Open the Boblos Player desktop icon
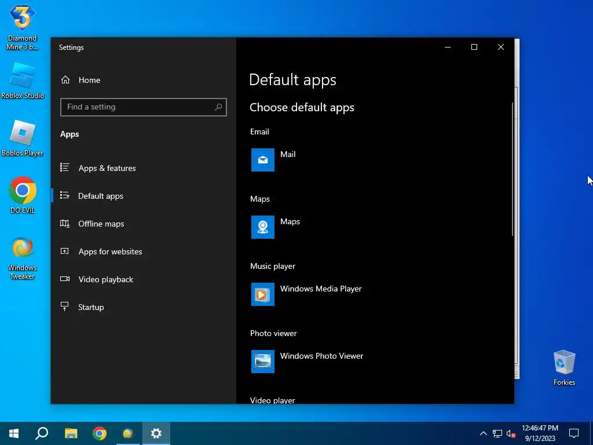593x445 pixels. coord(23,138)
